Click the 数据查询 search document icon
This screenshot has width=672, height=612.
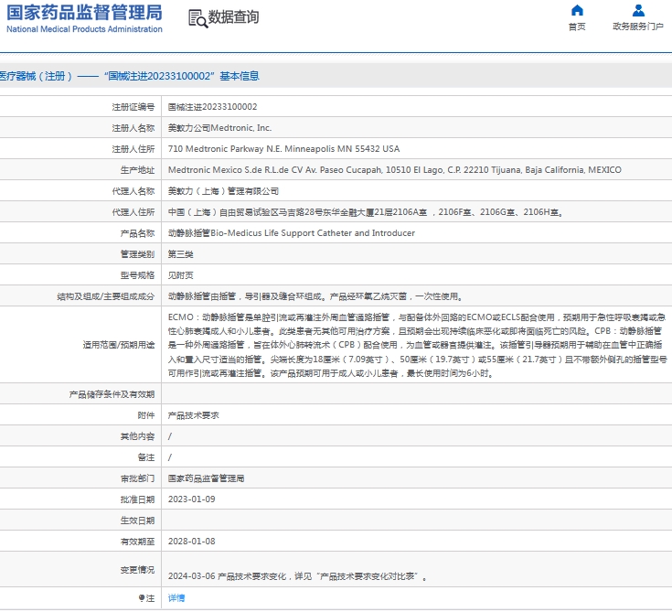pos(198,19)
